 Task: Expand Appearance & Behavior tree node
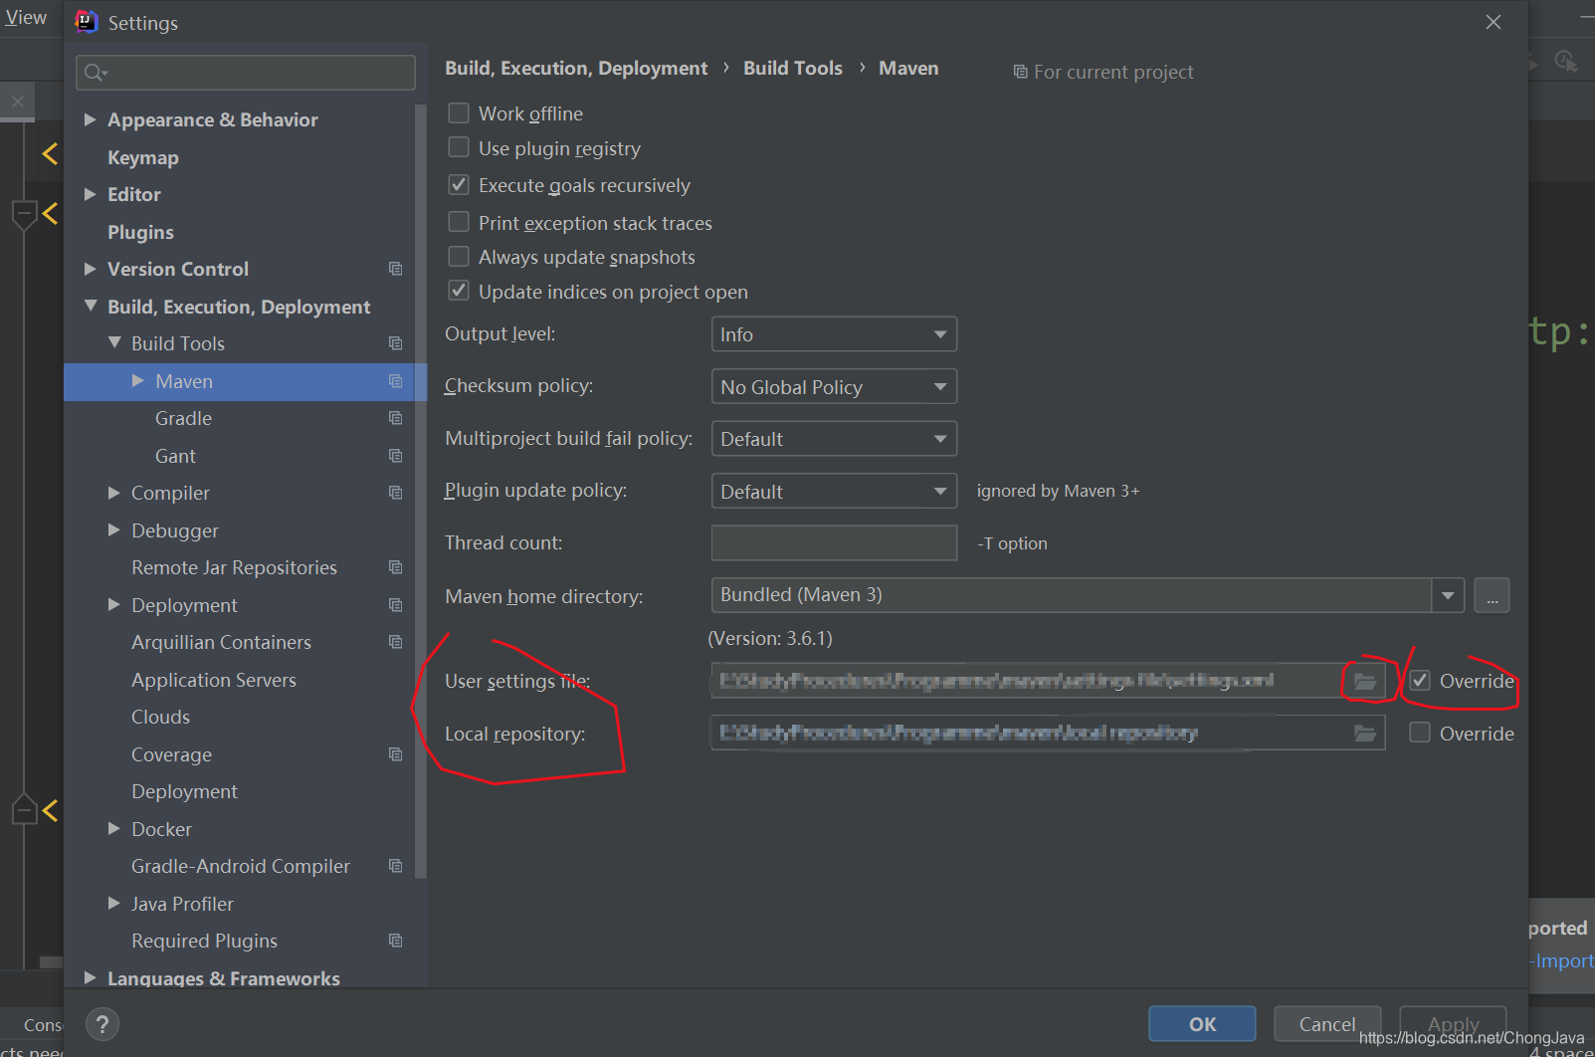(x=91, y=119)
